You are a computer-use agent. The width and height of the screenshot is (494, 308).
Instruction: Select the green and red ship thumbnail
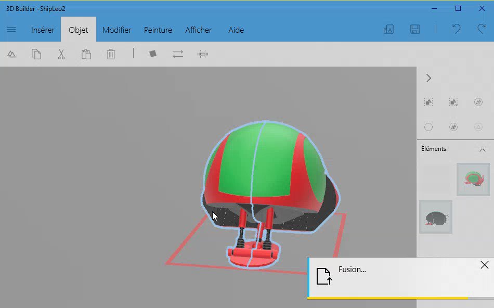[x=473, y=179]
